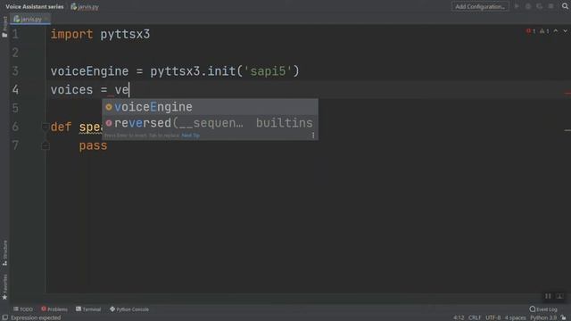Toggle read-only lock icon in status bar
571x321 pixels.
(563, 317)
